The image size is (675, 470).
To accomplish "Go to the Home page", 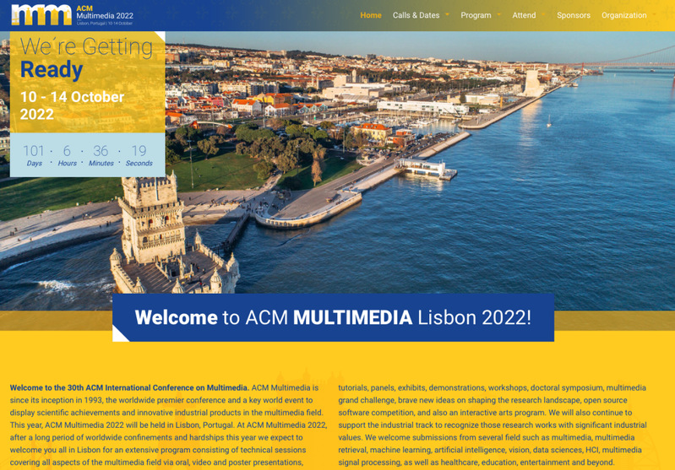I will (370, 15).
